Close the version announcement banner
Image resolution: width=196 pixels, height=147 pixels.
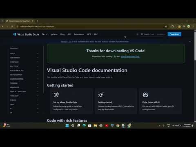[190, 42]
